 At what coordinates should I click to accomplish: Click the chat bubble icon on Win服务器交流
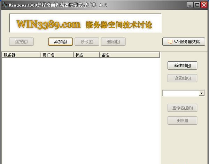(170, 42)
